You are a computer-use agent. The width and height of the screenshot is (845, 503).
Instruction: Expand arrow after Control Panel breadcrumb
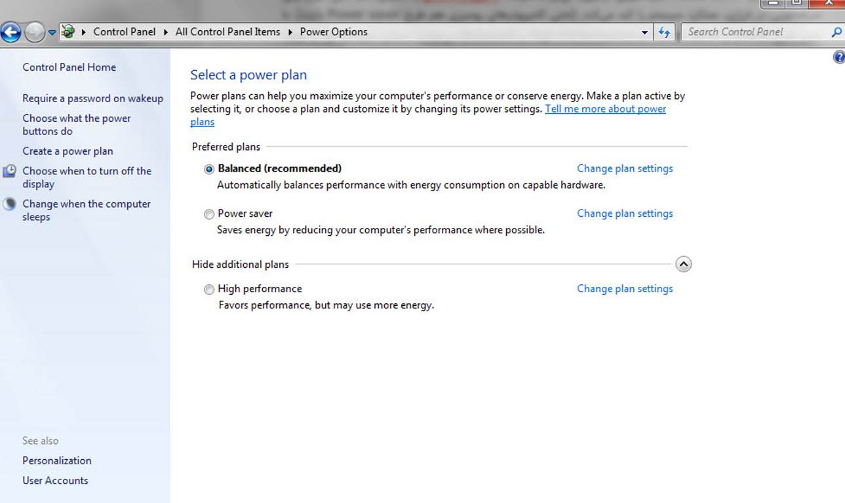pyautogui.click(x=166, y=32)
